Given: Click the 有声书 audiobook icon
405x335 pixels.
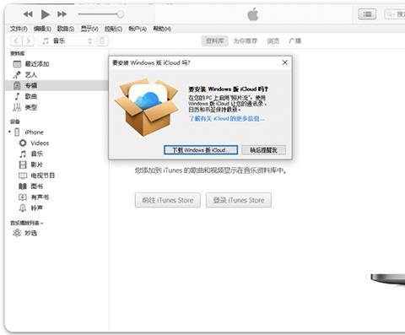Looking at the screenshot, I should [x=23, y=197].
